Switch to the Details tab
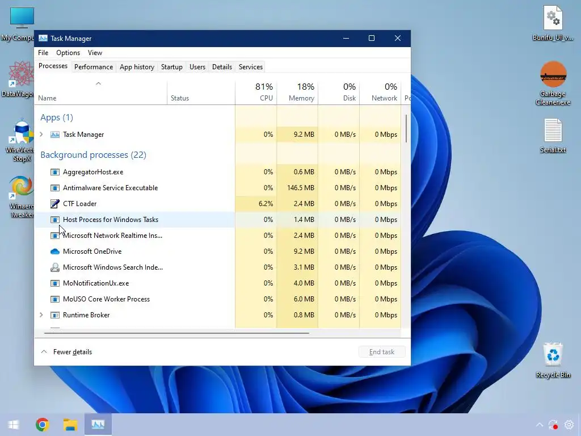 pyautogui.click(x=222, y=67)
